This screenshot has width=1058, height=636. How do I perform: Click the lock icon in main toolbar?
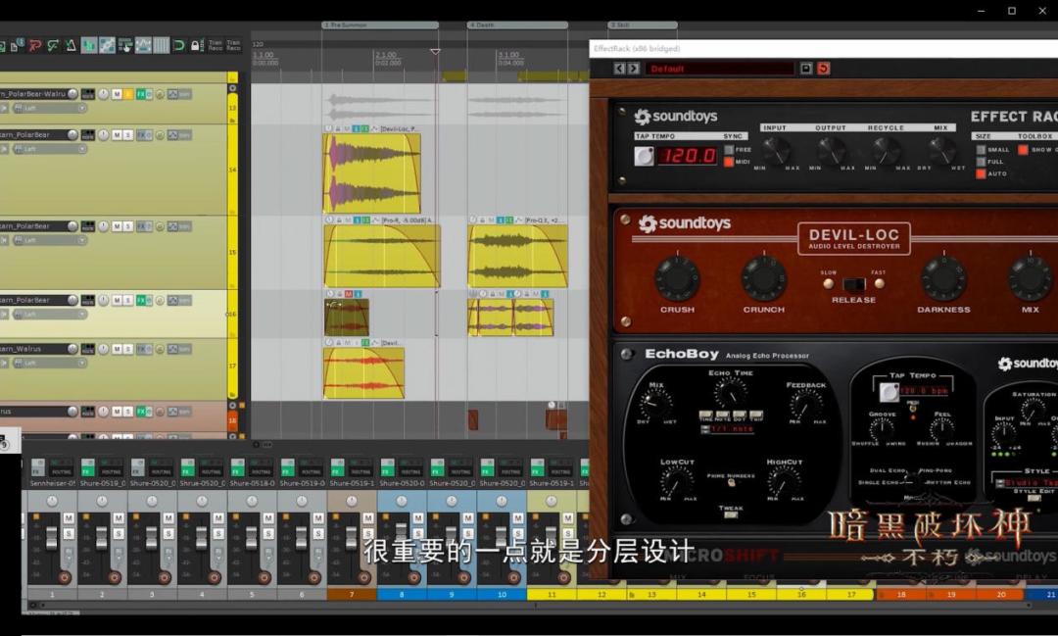coord(196,45)
